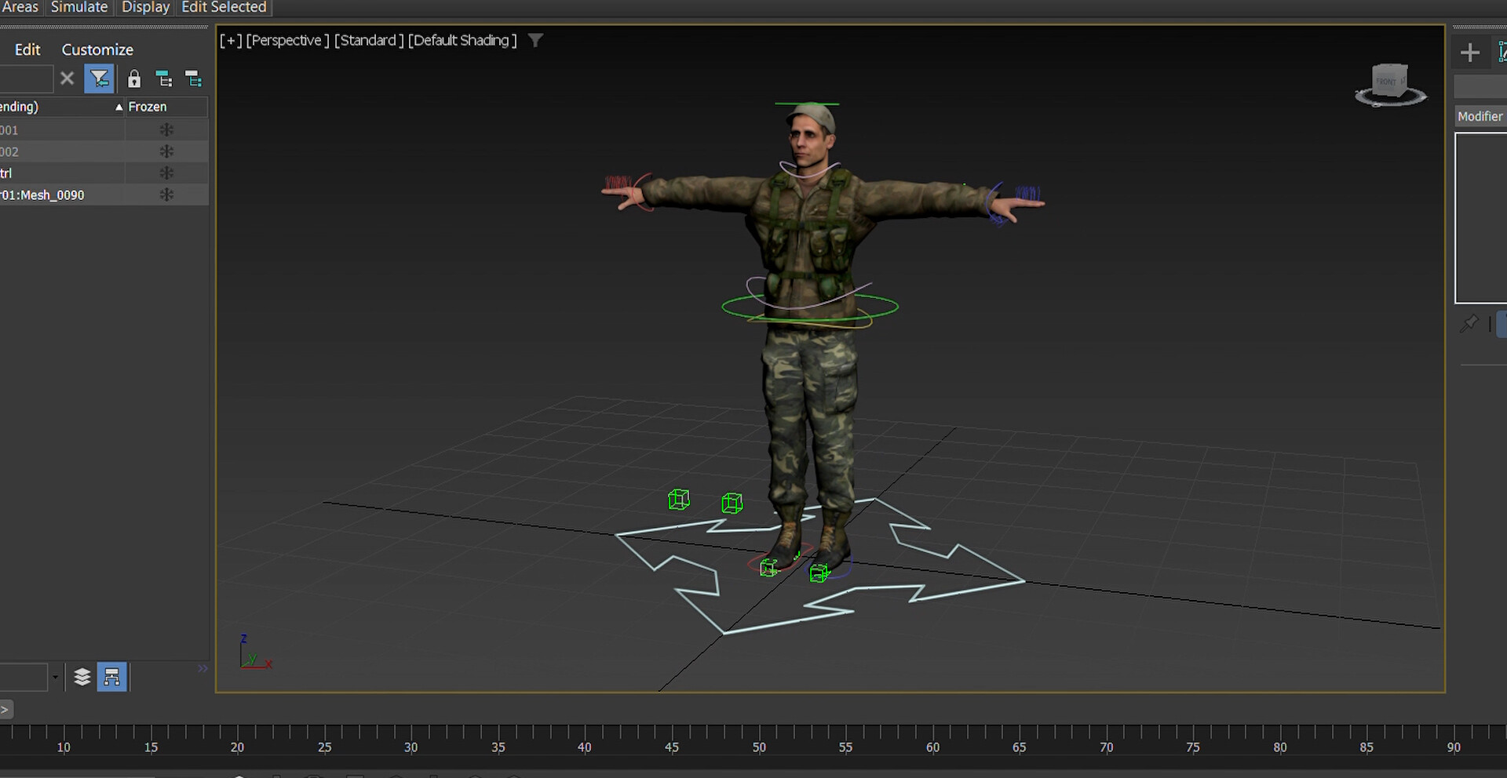The height and width of the screenshot is (778, 1507).
Task: Click the name column sort arrow header
Action: pyautogui.click(x=119, y=107)
